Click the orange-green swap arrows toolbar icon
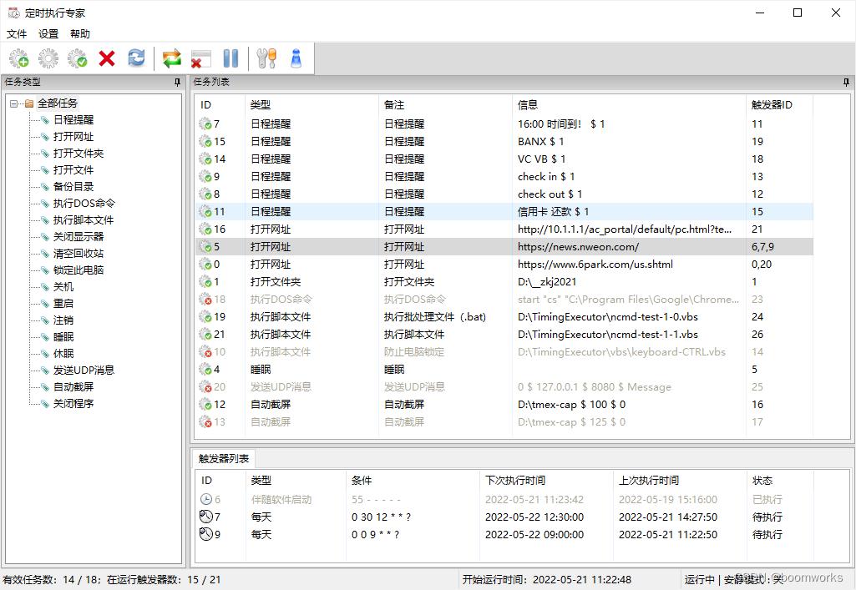Image resolution: width=856 pixels, height=590 pixels. 171,58
